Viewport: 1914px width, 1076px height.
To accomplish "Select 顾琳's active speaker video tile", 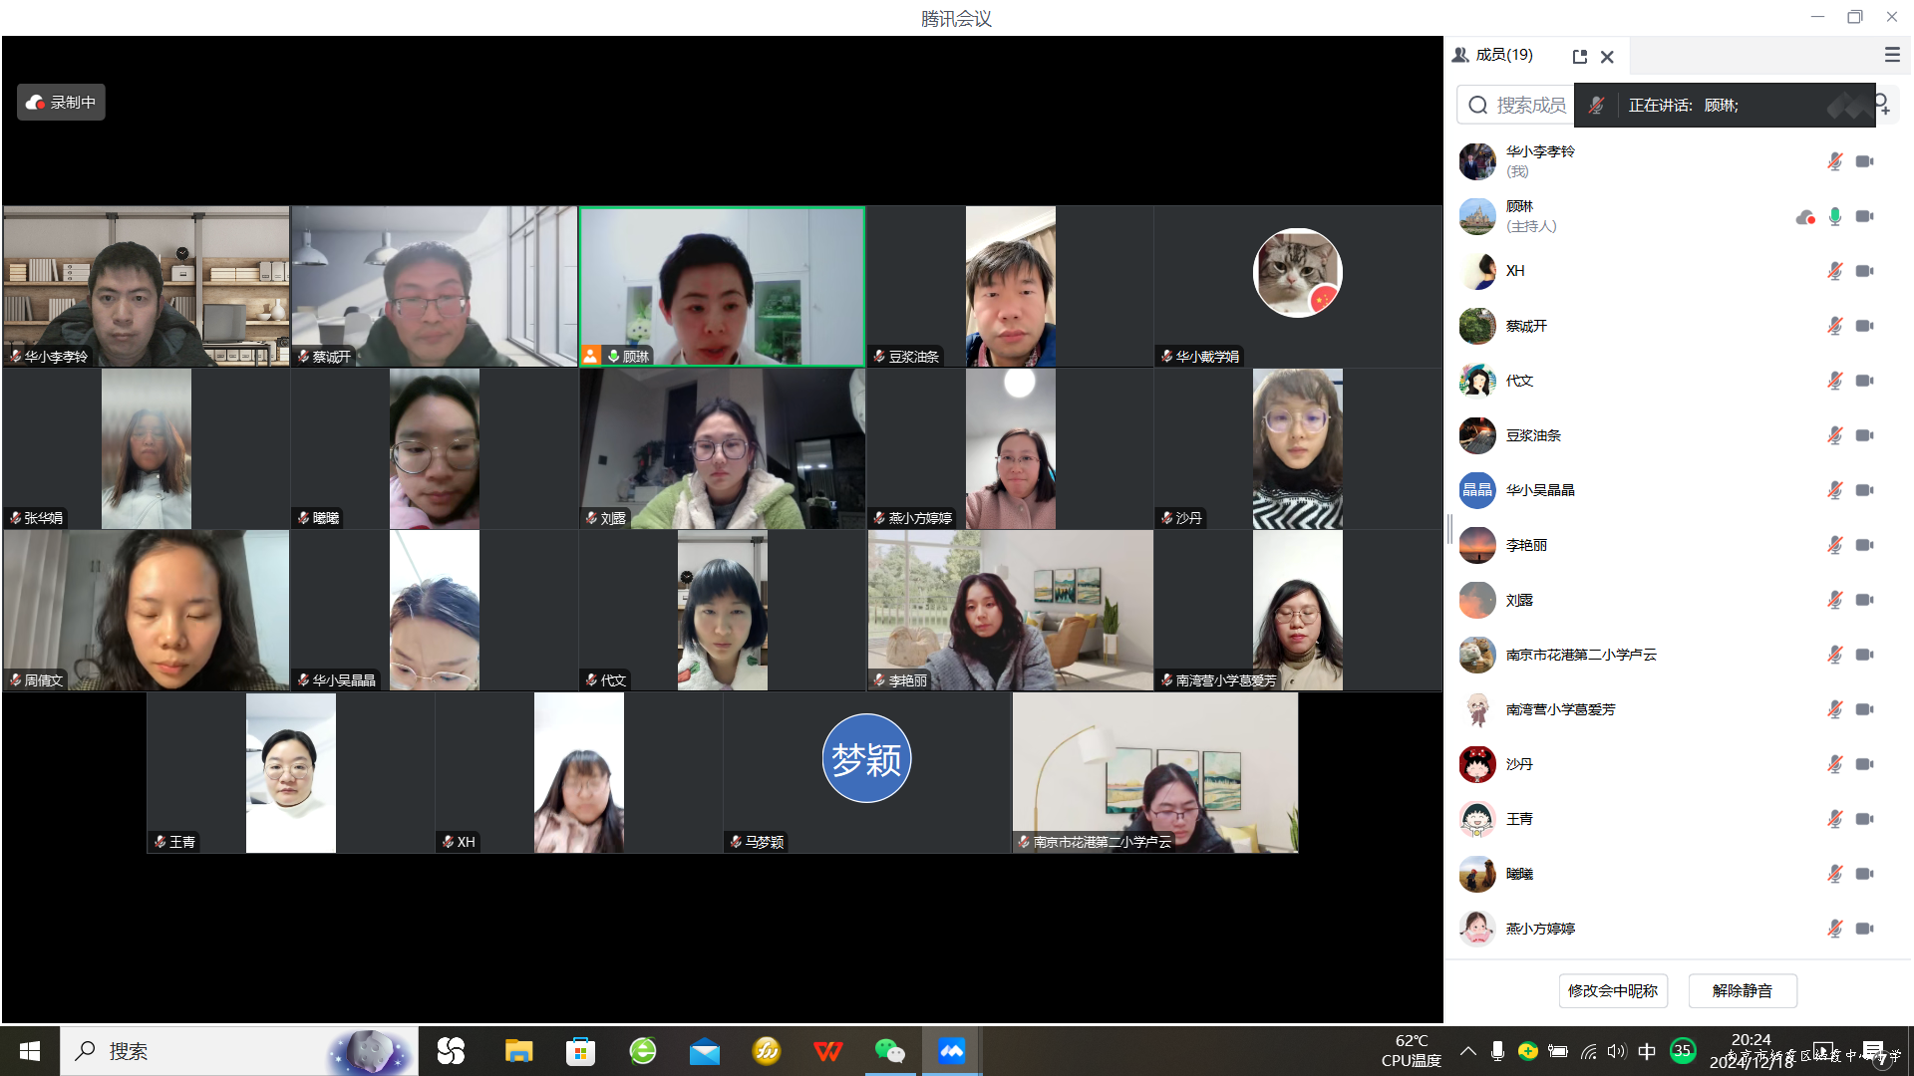I will (723, 287).
